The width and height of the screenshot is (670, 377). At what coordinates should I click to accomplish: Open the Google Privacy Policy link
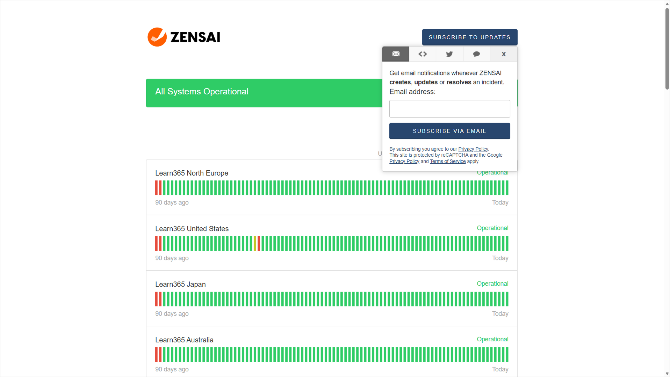click(x=404, y=161)
